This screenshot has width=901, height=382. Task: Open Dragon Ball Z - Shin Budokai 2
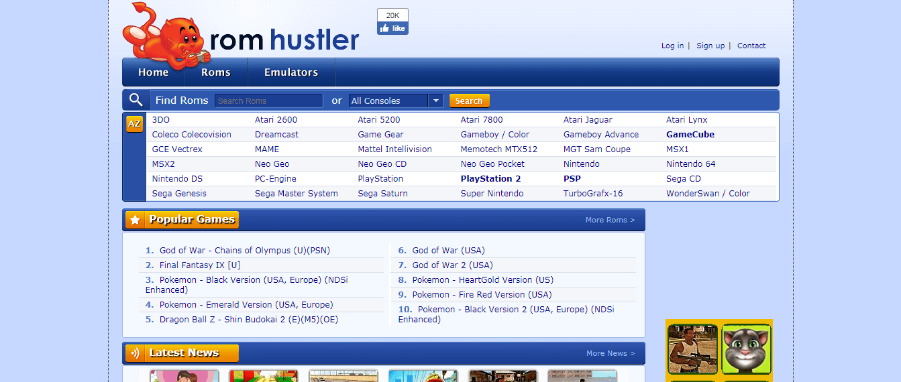[249, 320]
